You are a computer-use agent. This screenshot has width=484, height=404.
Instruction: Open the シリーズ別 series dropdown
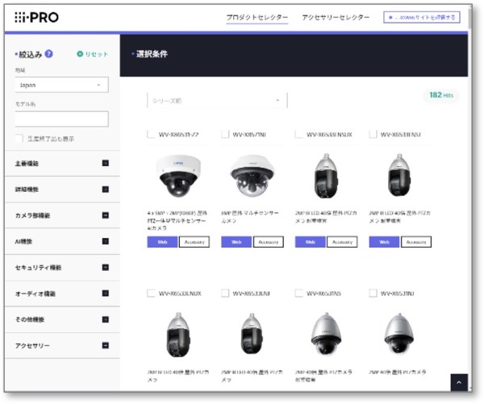[x=216, y=101]
